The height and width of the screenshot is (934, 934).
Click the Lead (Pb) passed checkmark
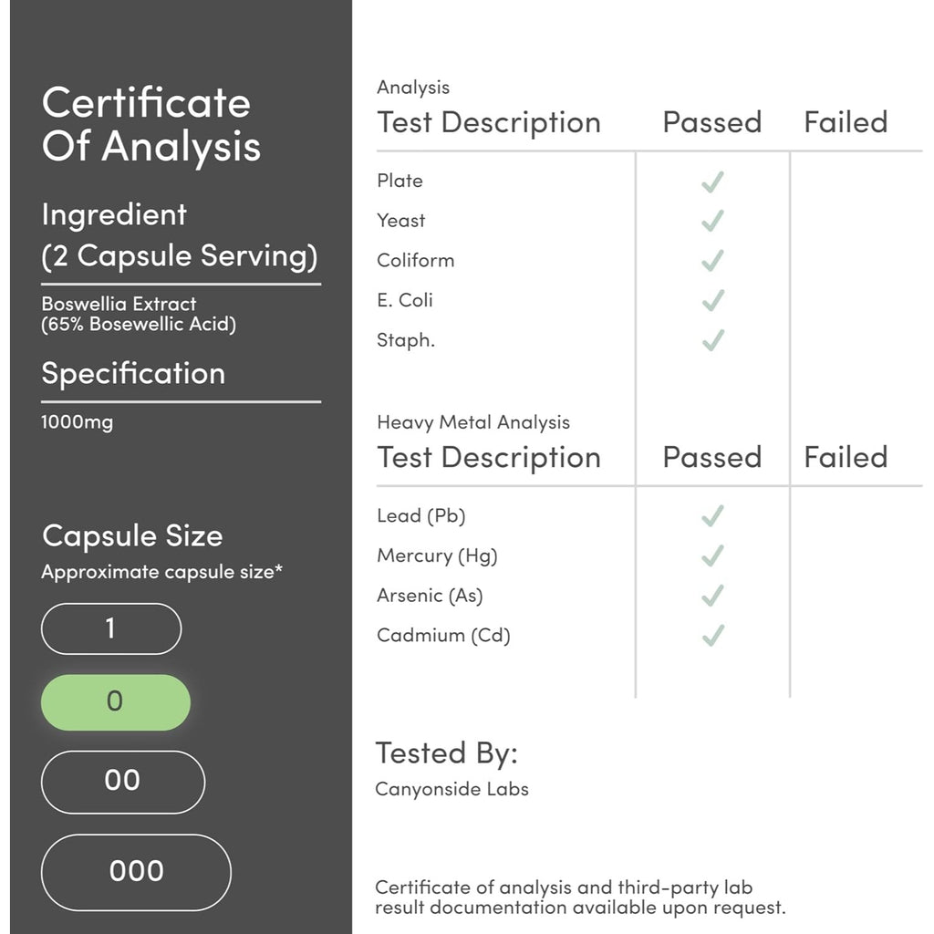pyautogui.click(x=712, y=516)
